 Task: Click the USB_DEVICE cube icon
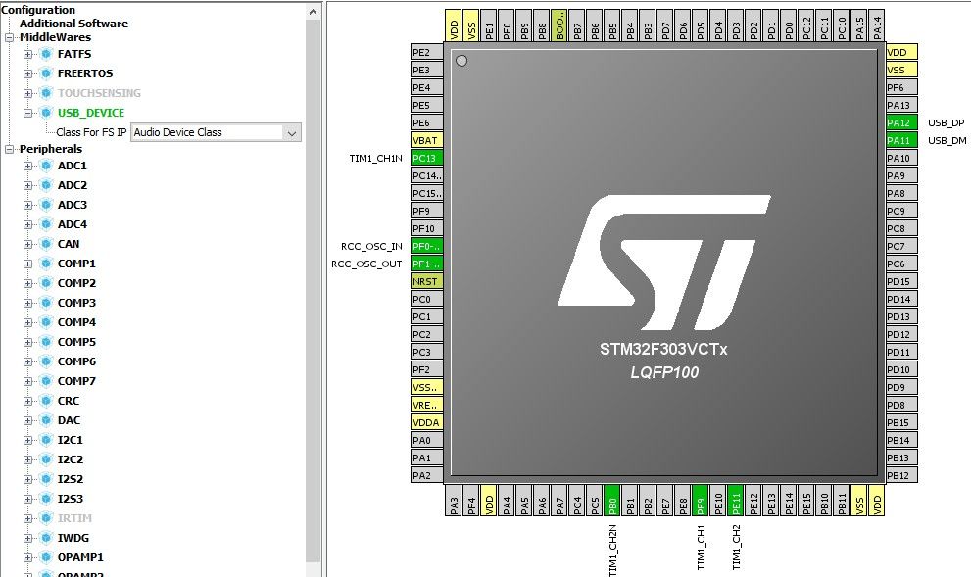[x=46, y=113]
